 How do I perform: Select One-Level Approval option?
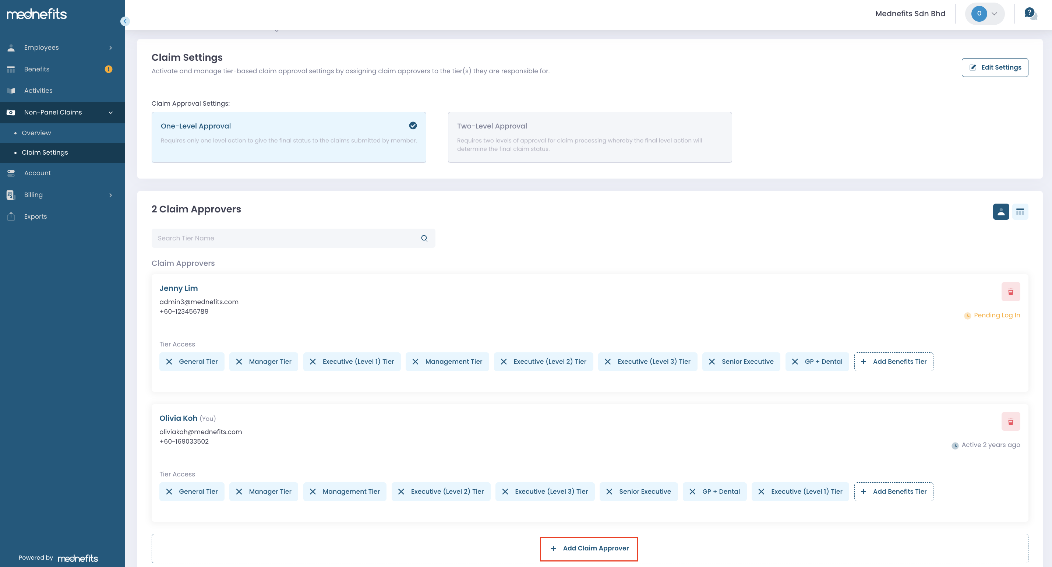point(288,137)
